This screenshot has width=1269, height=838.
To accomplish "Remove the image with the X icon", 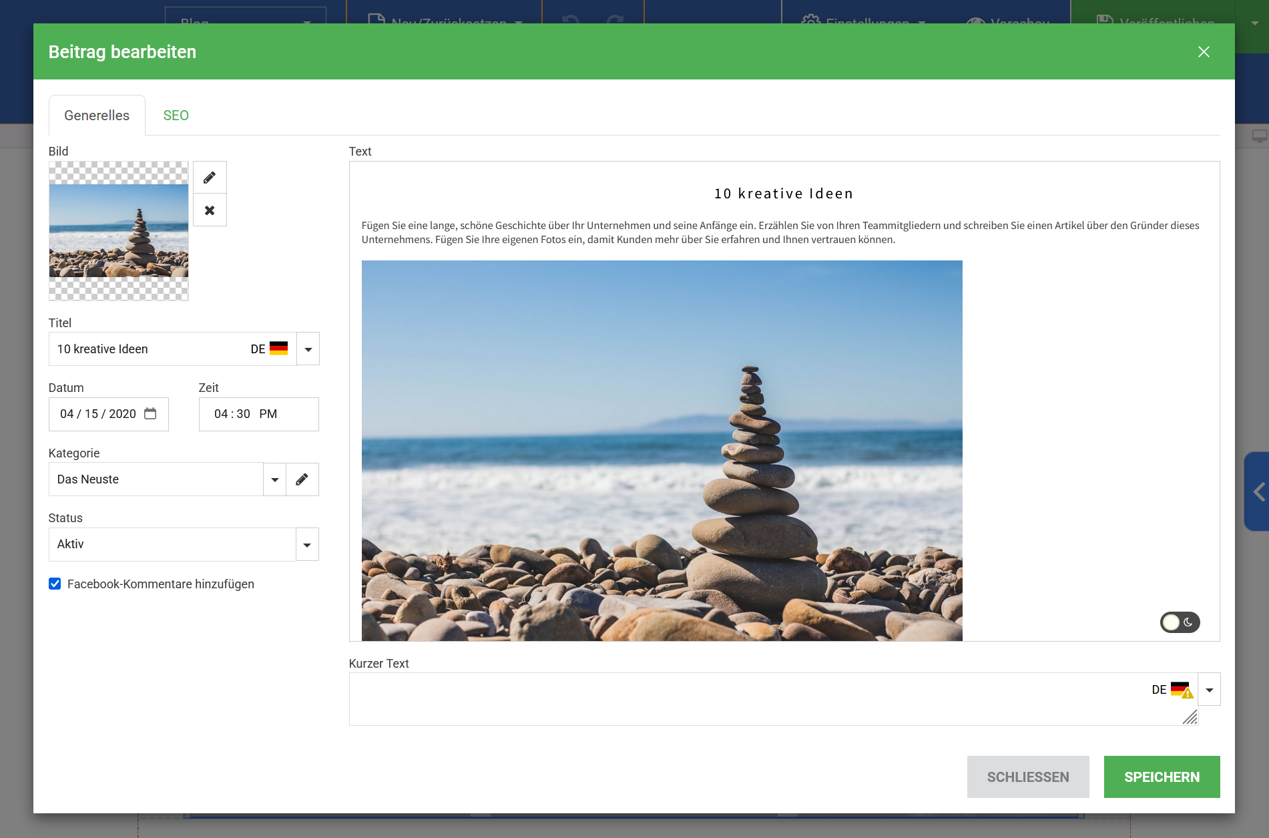I will click(x=210, y=210).
